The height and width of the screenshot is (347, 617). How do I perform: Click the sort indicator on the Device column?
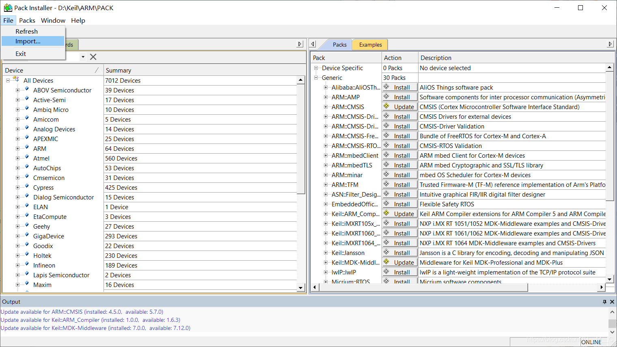(97, 70)
